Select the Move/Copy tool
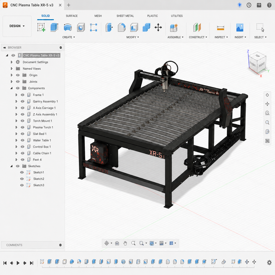Image resolution: width=275 pixels, height=275 pixels. point(158,27)
